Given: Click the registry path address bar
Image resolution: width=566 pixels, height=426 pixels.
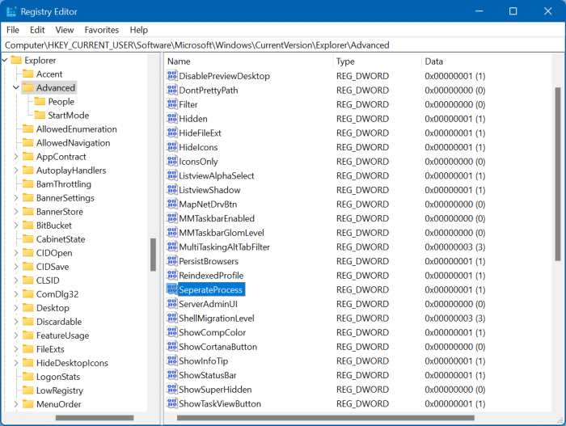Looking at the screenshot, I should 283,45.
